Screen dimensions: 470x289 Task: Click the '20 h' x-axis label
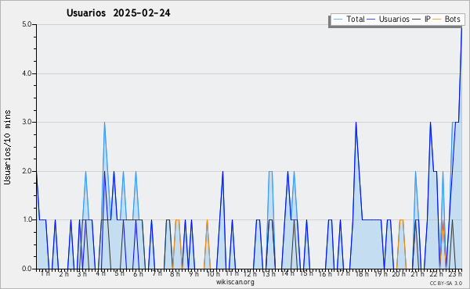(399, 274)
